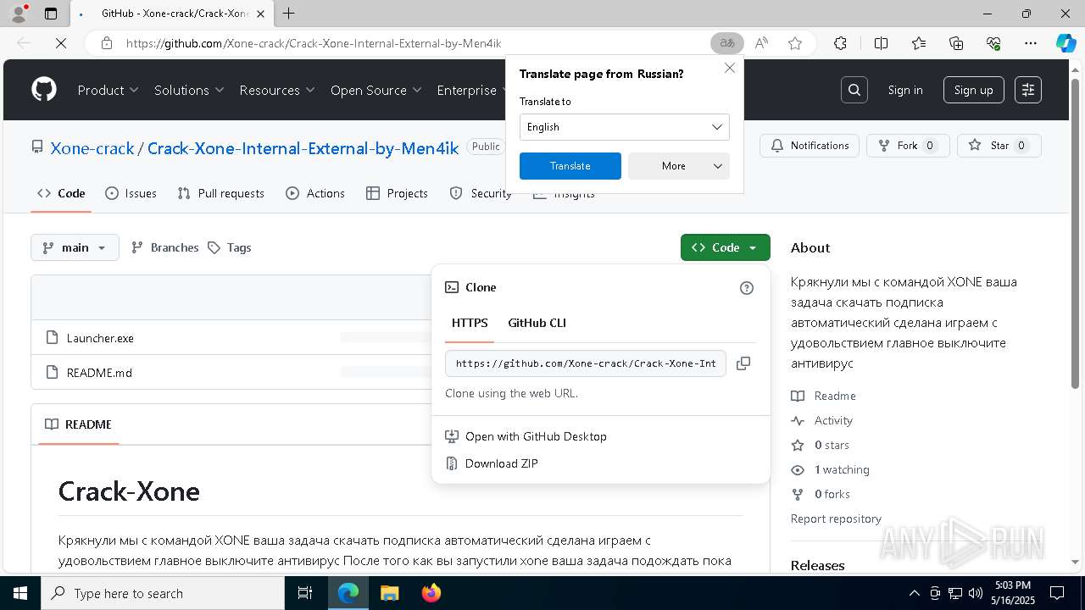The image size is (1085, 610).
Task: Click Report repository link
Action: pyautogui.click(x=836, y=518)
